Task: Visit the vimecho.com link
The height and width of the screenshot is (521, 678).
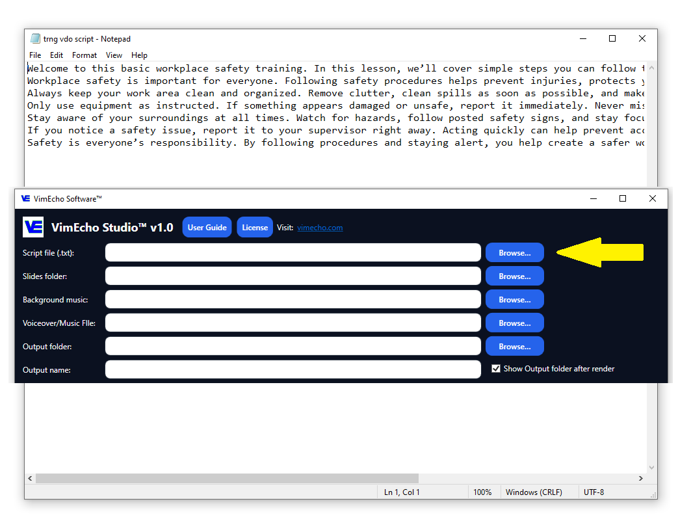Action: (320, 227)
